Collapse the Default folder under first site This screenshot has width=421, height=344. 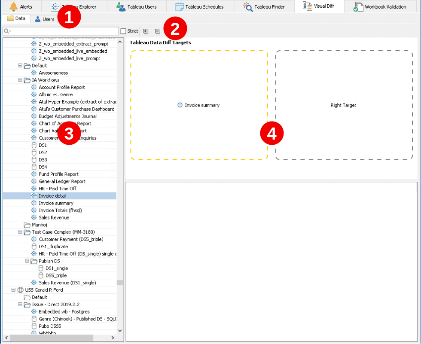(20, 65)
